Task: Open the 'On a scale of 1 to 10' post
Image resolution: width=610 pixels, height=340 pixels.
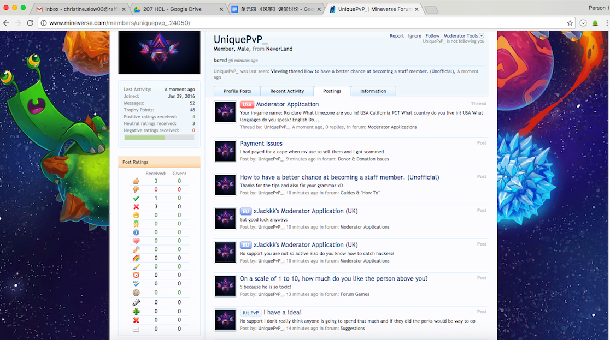Action: pyautogui.click(x=333, y=279)
